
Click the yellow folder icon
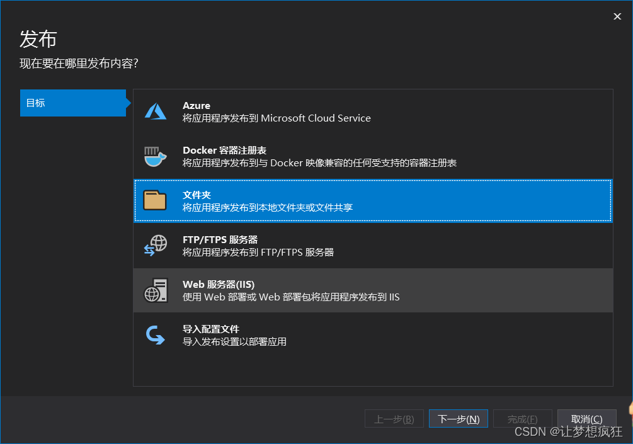(154, 201)
